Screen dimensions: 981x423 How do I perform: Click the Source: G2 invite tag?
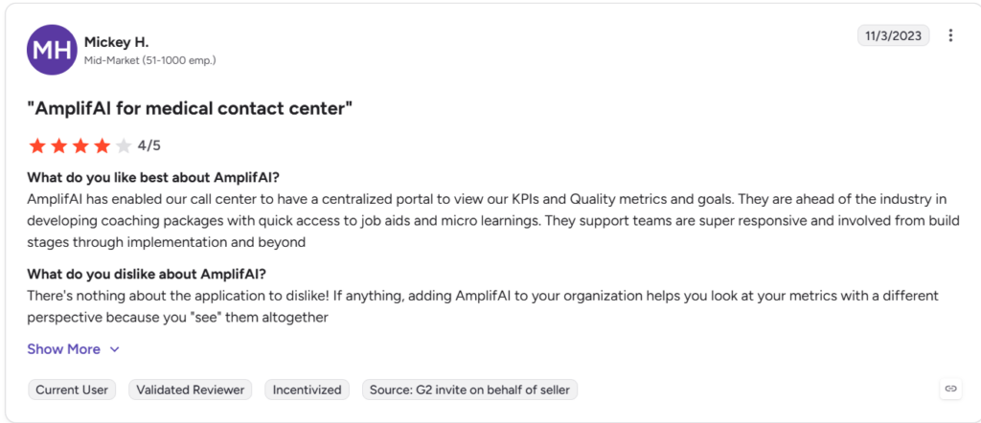click(x=469, y=390)
